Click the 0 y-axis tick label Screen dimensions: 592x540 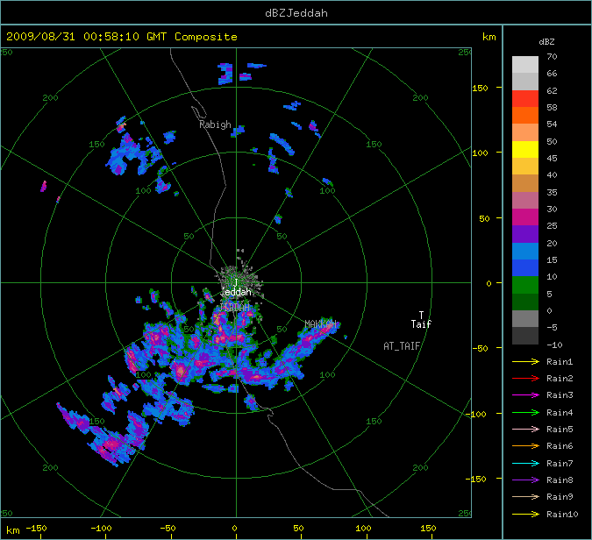489,283
